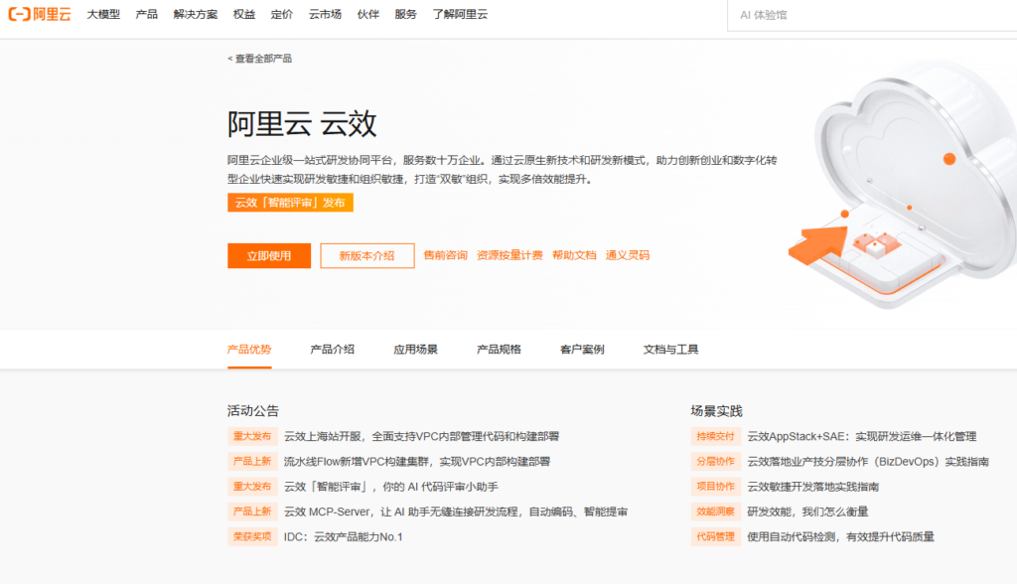This screenshot has width=1017, height=587.
Task: Open the 帮助文档 link
Action: [574, 255]
